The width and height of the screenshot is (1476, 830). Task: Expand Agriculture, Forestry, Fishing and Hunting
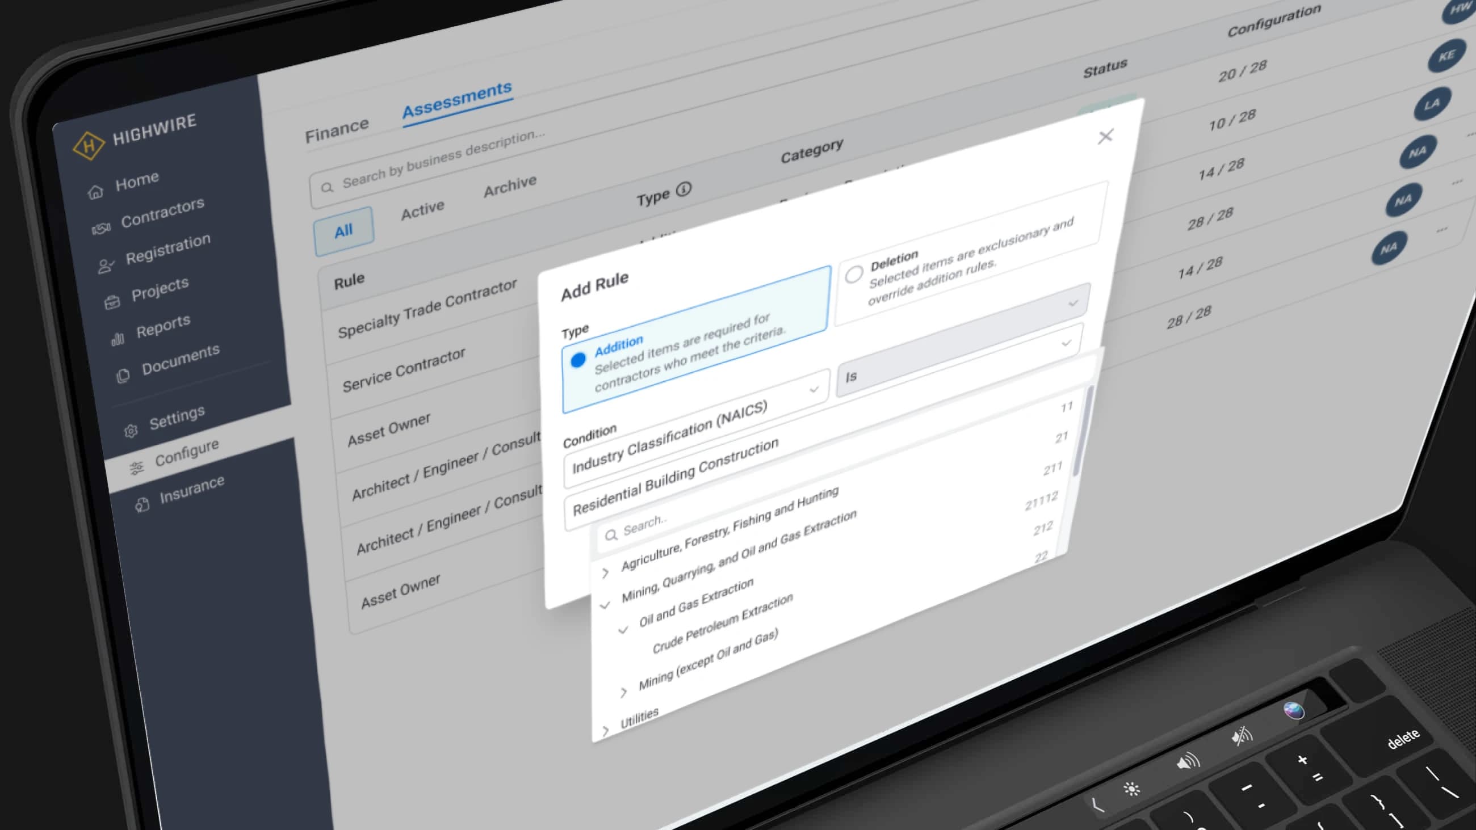(x=605, y=572)
